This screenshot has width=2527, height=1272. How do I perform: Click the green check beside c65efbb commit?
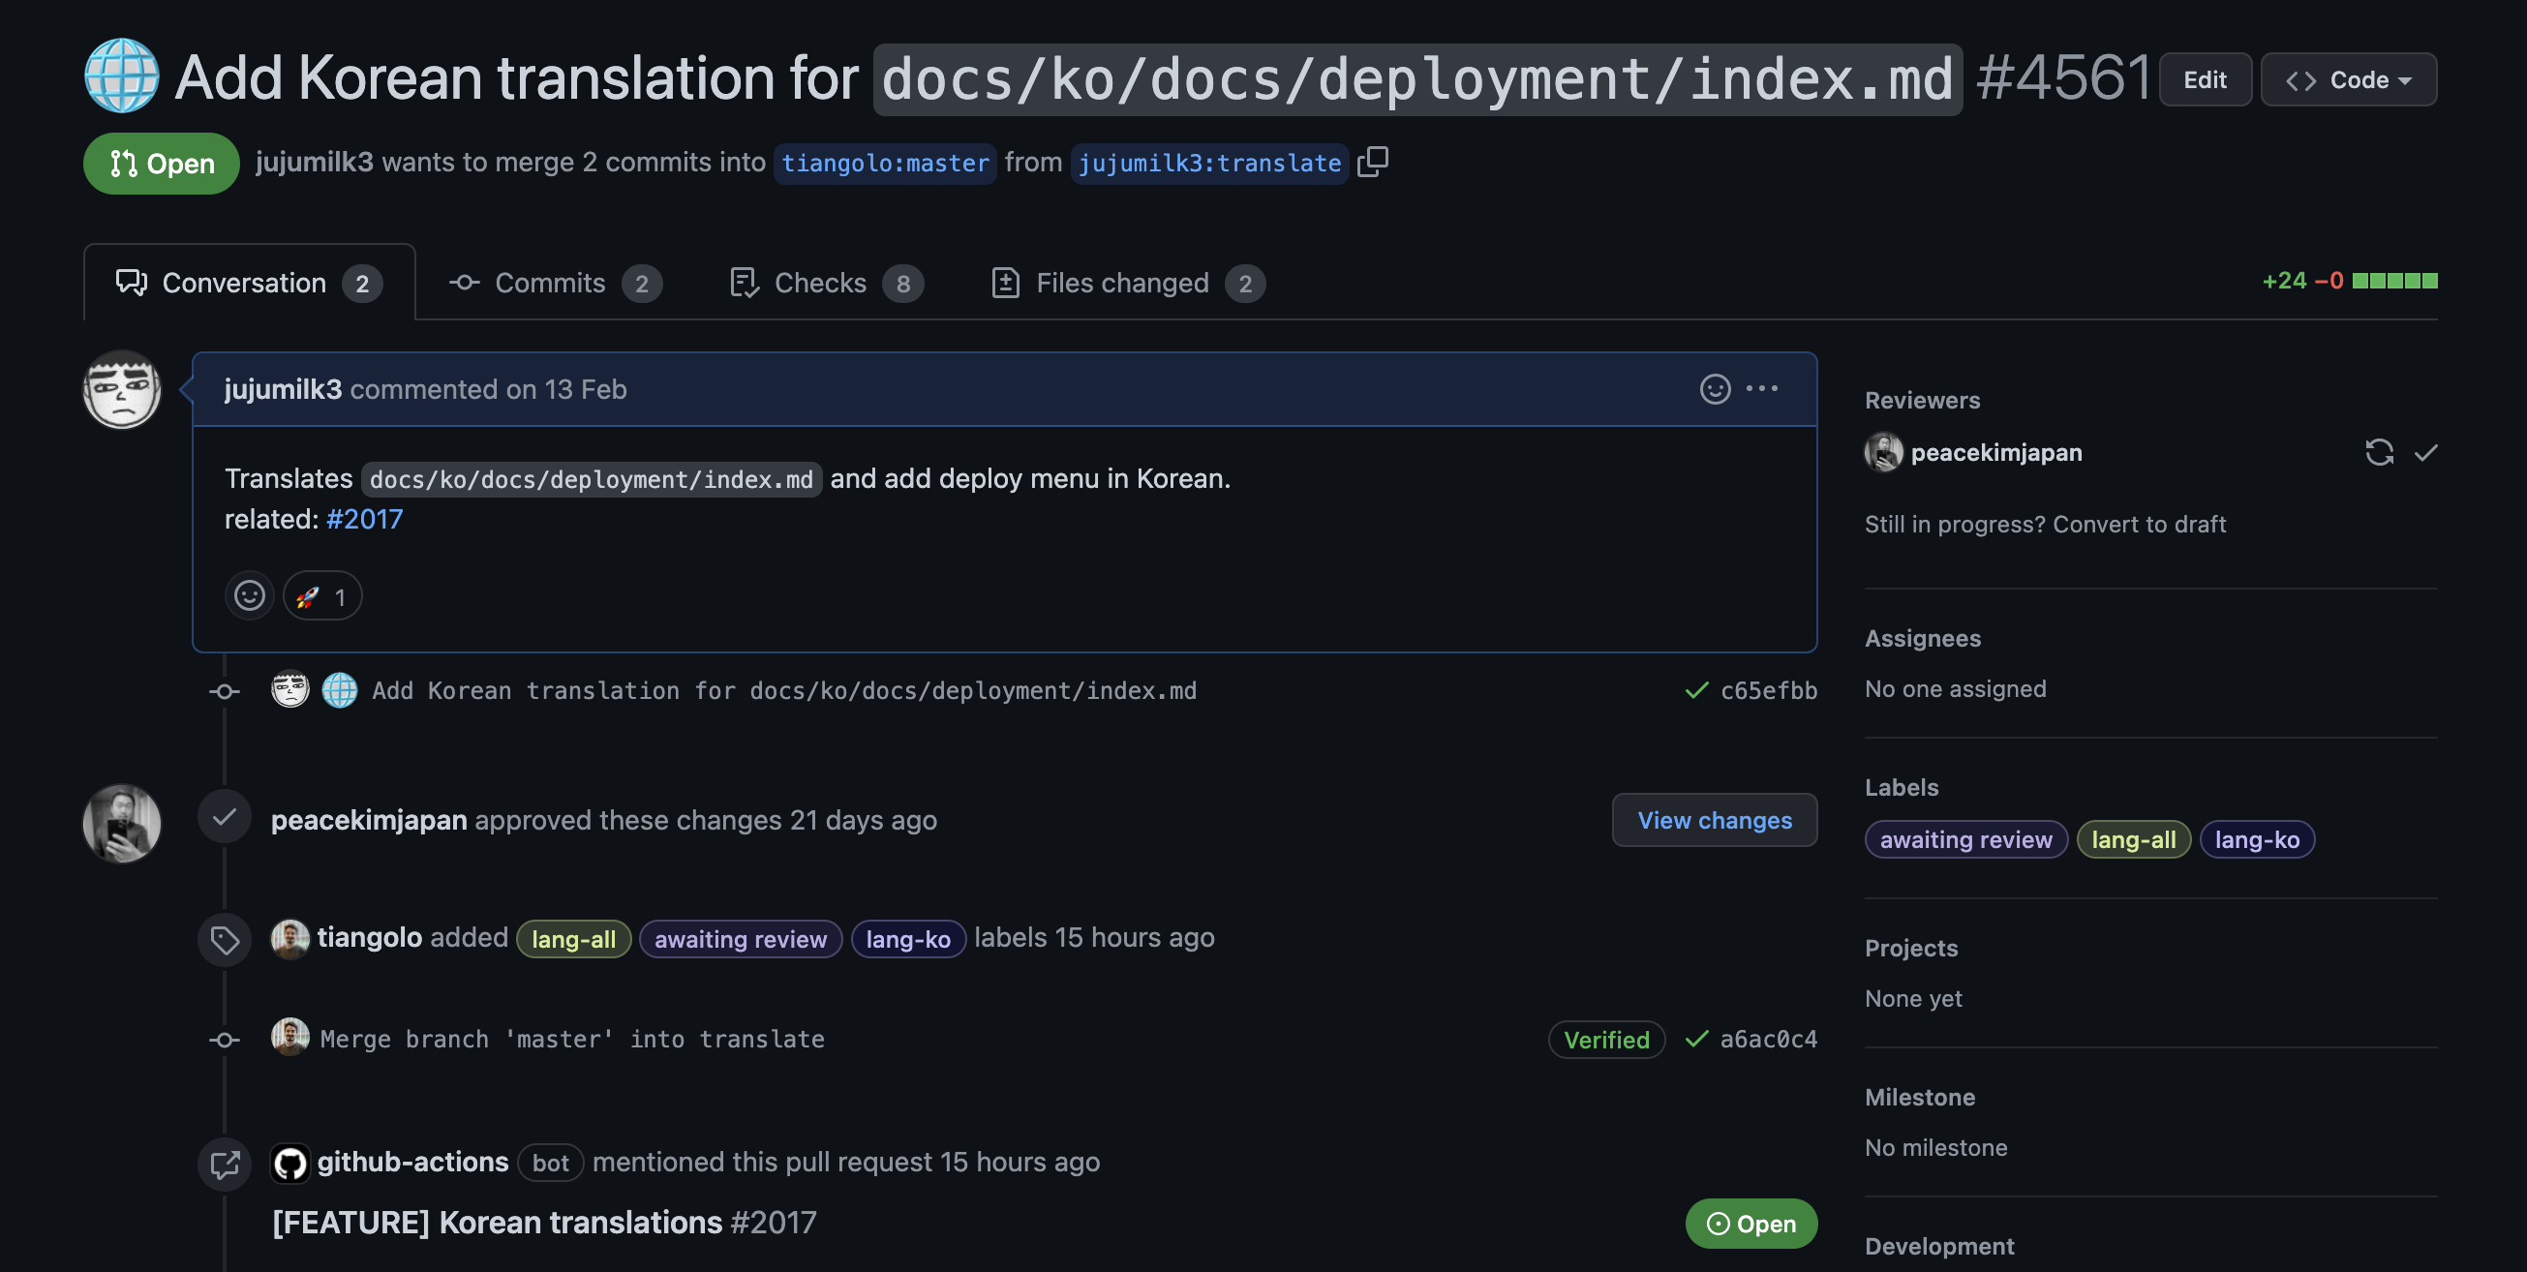[1696, 690]
